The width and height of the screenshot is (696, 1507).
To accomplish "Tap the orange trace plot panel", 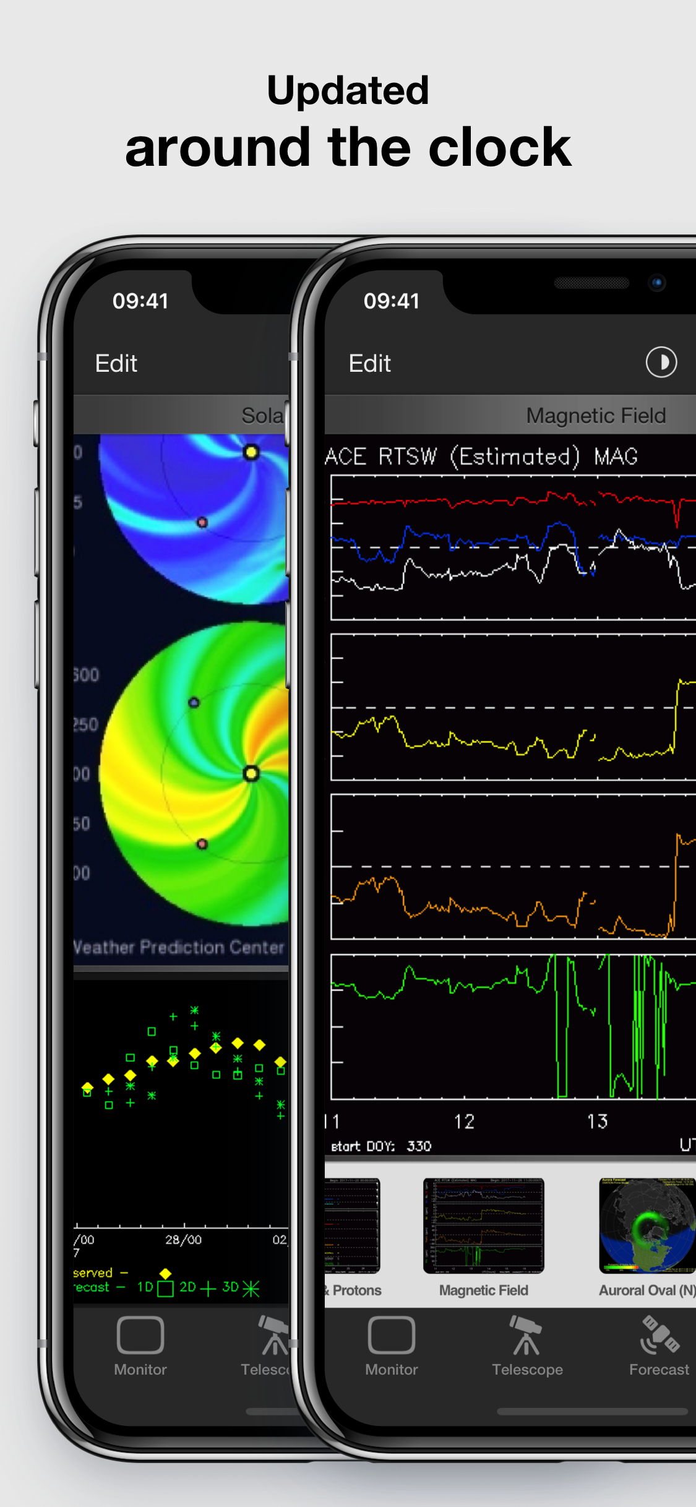I will click(513, 867).
